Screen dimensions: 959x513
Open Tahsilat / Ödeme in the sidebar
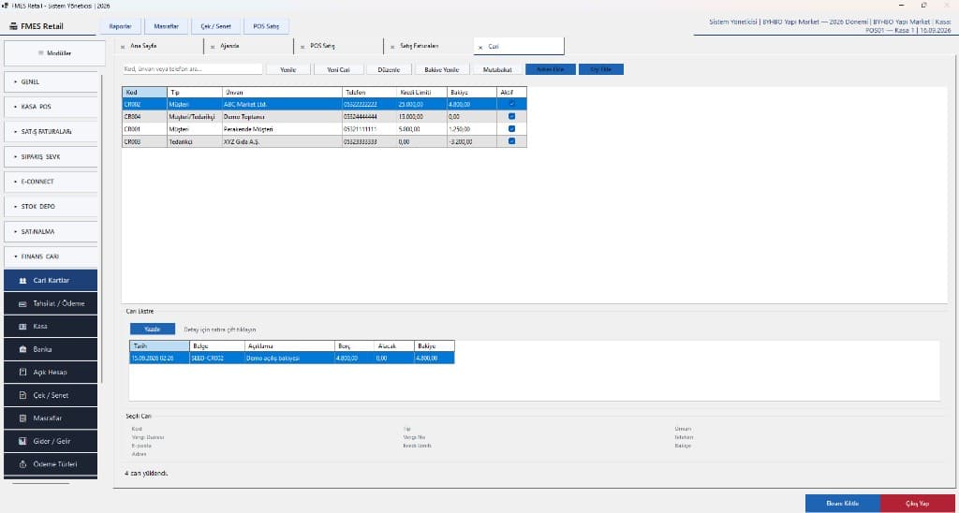pos(51,303)
